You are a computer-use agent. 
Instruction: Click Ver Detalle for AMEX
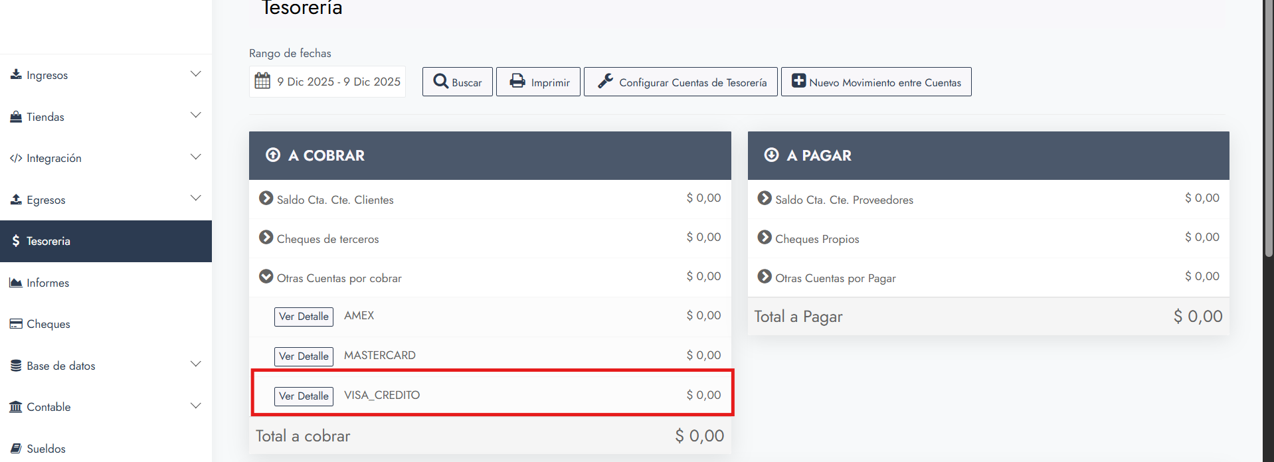pos(304,317)
